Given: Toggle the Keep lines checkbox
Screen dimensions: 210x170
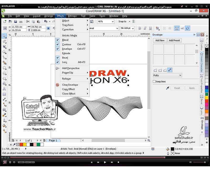Looking at the screenshot, I should (x=154, y=82).
